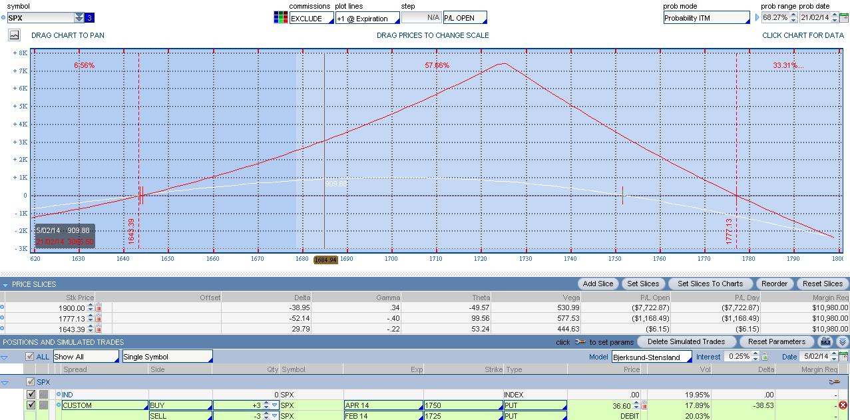Click the +3 quantity stepper arrows
This screenshot has width=850, height=420.
266,405
